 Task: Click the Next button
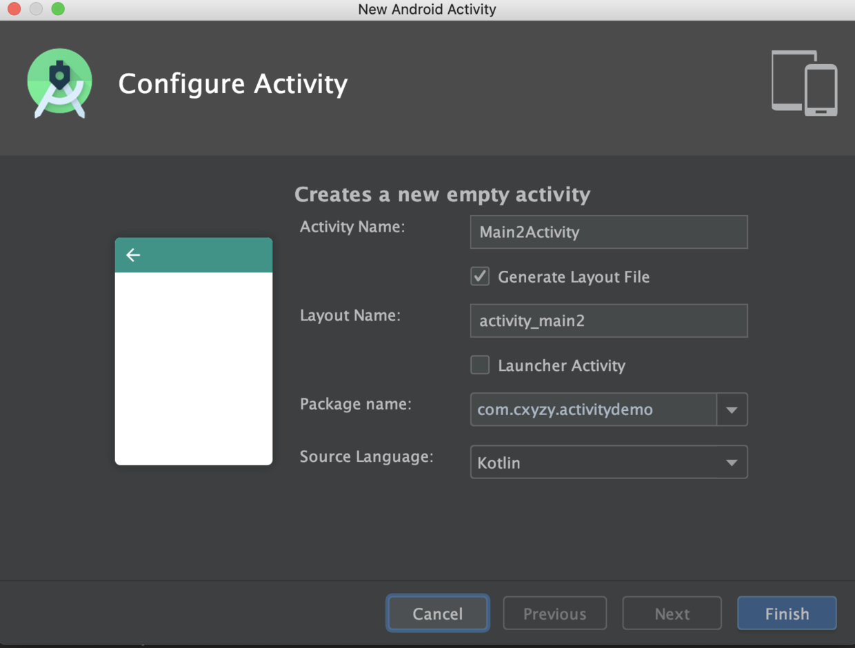672,614
